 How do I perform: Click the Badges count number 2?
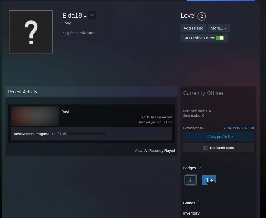(x=200, y=167)
